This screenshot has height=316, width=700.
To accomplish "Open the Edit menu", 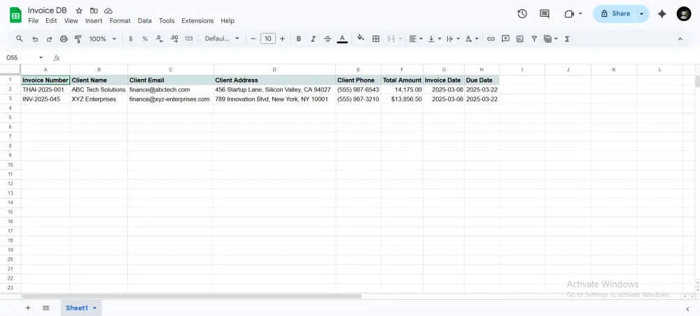I will [x=51, y=21].
